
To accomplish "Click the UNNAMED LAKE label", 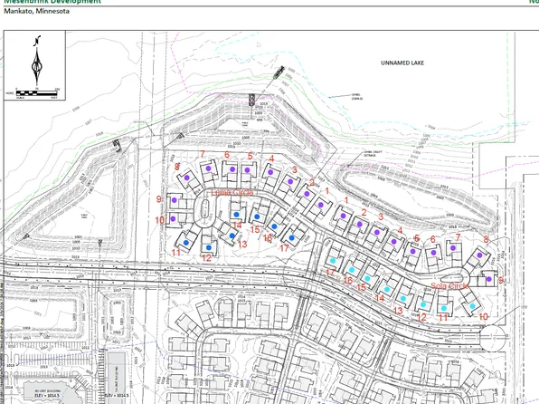I will (x=402, y=63).
